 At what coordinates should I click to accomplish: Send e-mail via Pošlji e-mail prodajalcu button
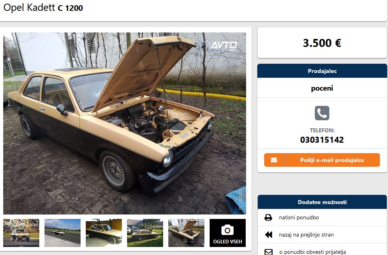[322, 160]
